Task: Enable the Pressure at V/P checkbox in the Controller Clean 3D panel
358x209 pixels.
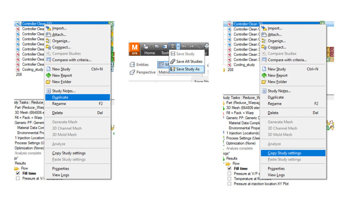Action: point(229,174)
